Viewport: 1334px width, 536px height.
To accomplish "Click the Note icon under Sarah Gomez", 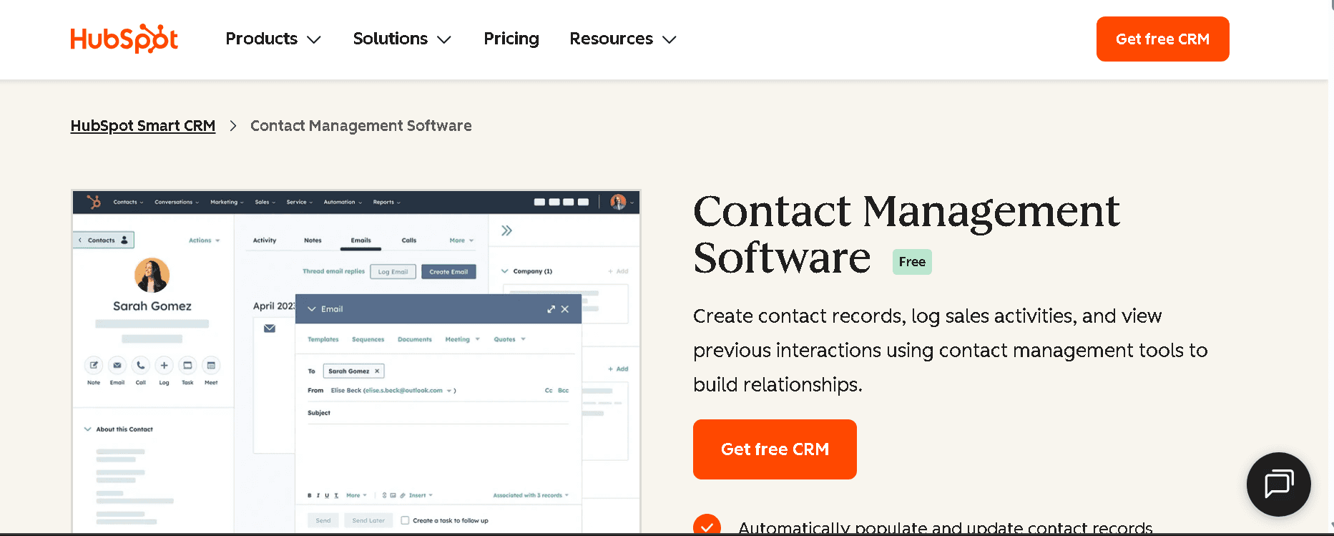I will [94, 365].
